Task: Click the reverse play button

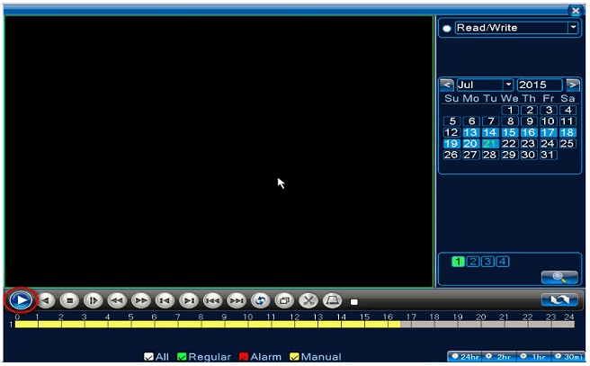Action: [x=45, y=300]
